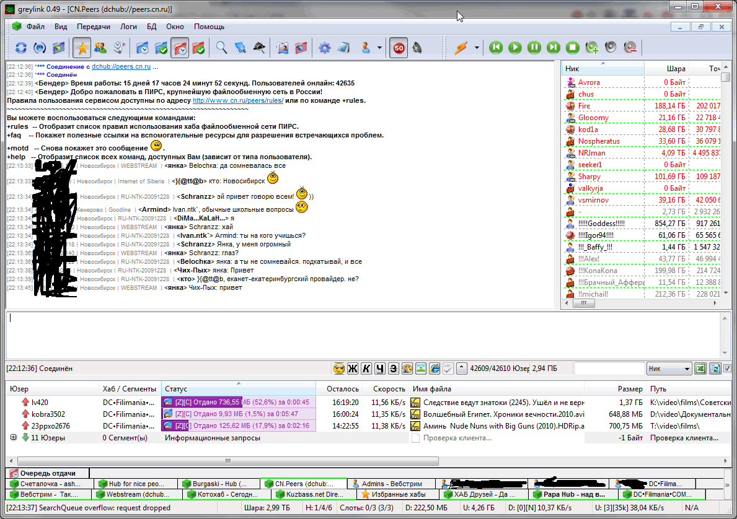This screenshot has width=737, height=519.
Task: Expand the 11 Юзеры transfer group
Action: coord(14,437)
